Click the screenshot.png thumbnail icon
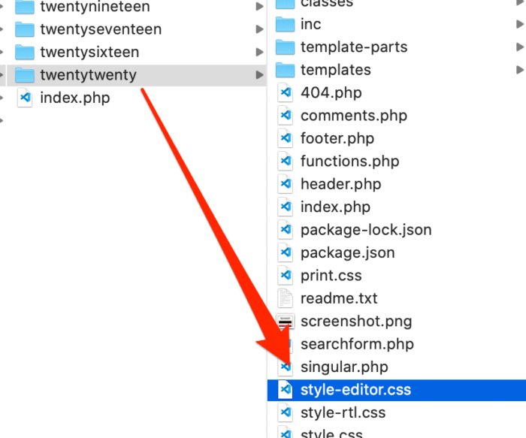The height and width of the screenshot is (438, 526). (286, 322)
